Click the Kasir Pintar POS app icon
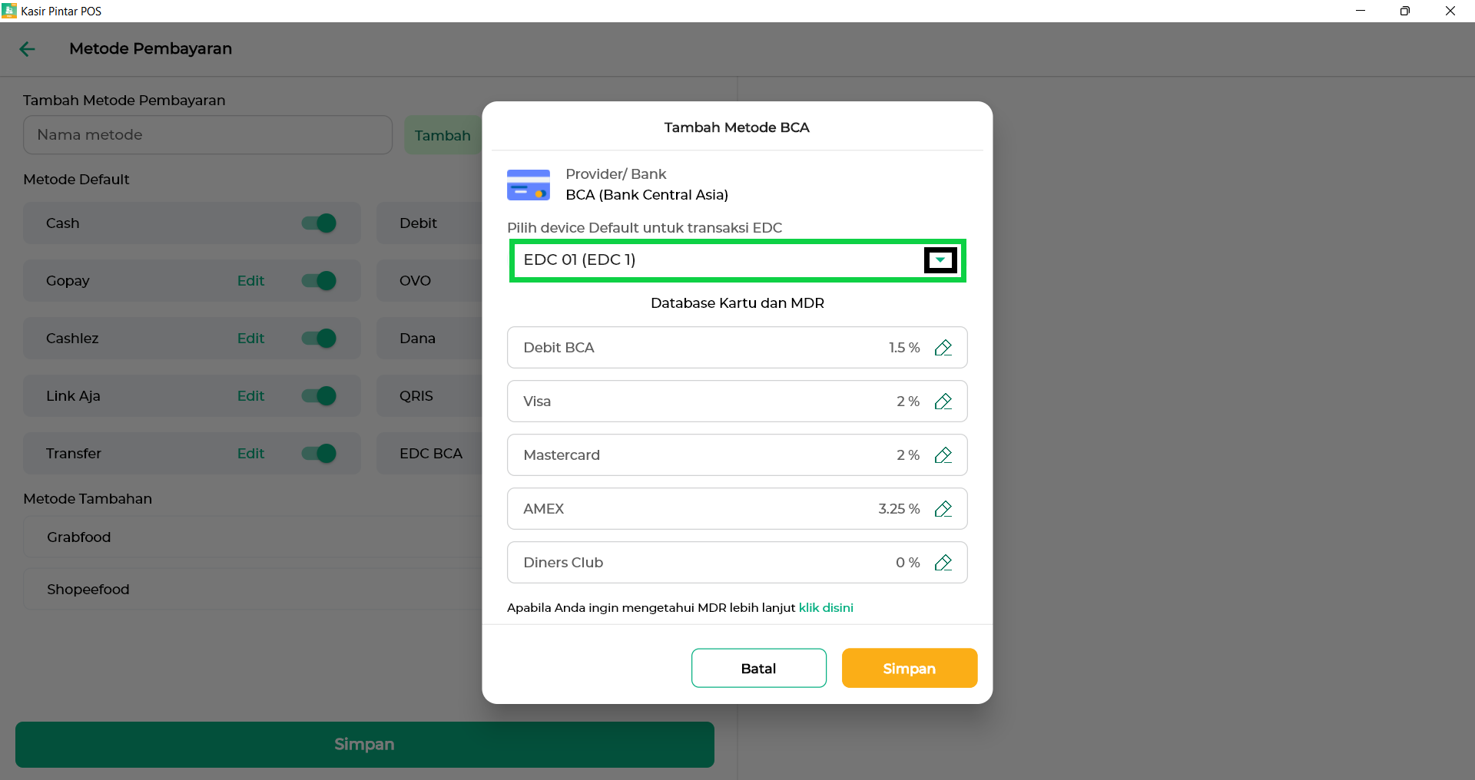Screen dimensions: 1475x780 (x=9, y=11)
